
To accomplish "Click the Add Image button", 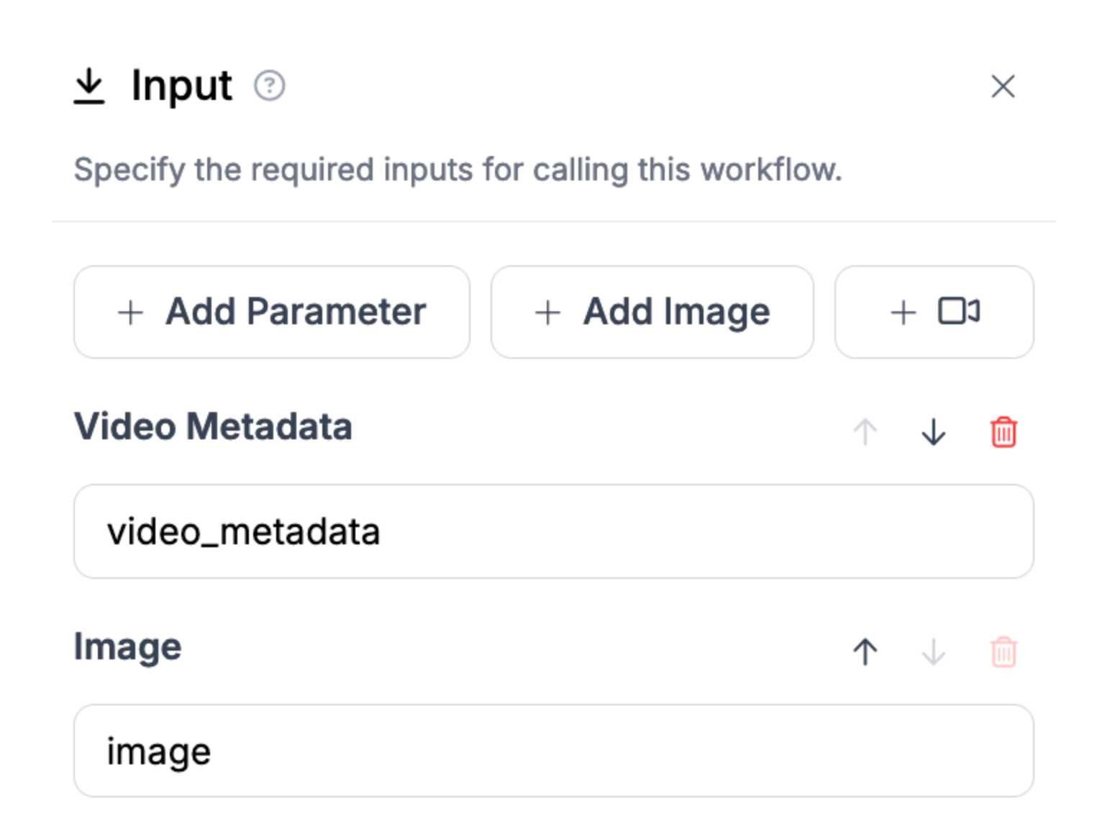I will point(652,312).
